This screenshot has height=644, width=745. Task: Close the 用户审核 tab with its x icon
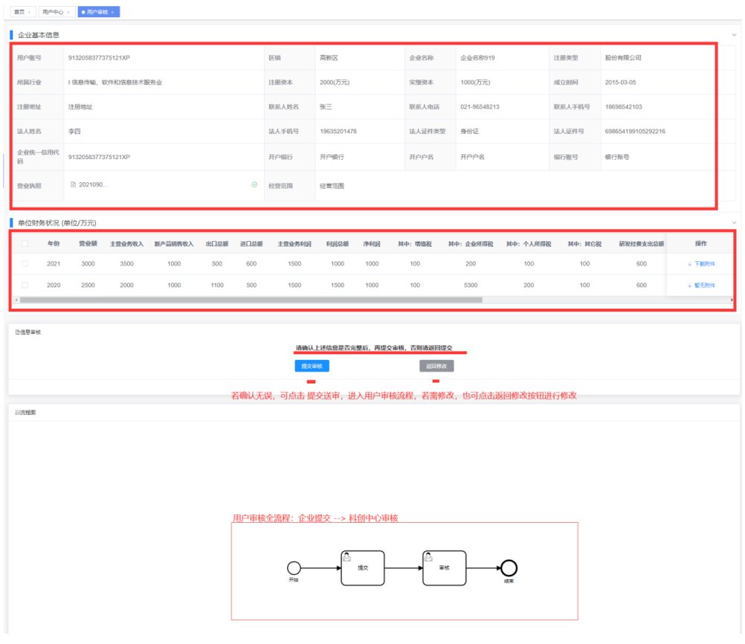(x=112, y=13)
